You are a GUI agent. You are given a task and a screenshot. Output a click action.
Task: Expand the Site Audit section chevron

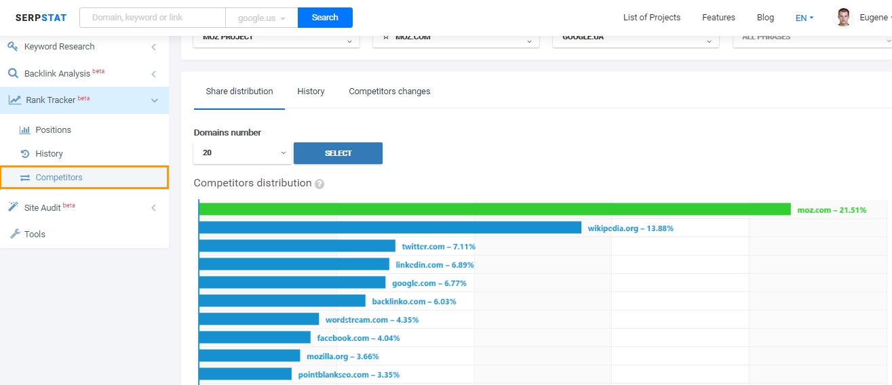(x=154, y=207)
